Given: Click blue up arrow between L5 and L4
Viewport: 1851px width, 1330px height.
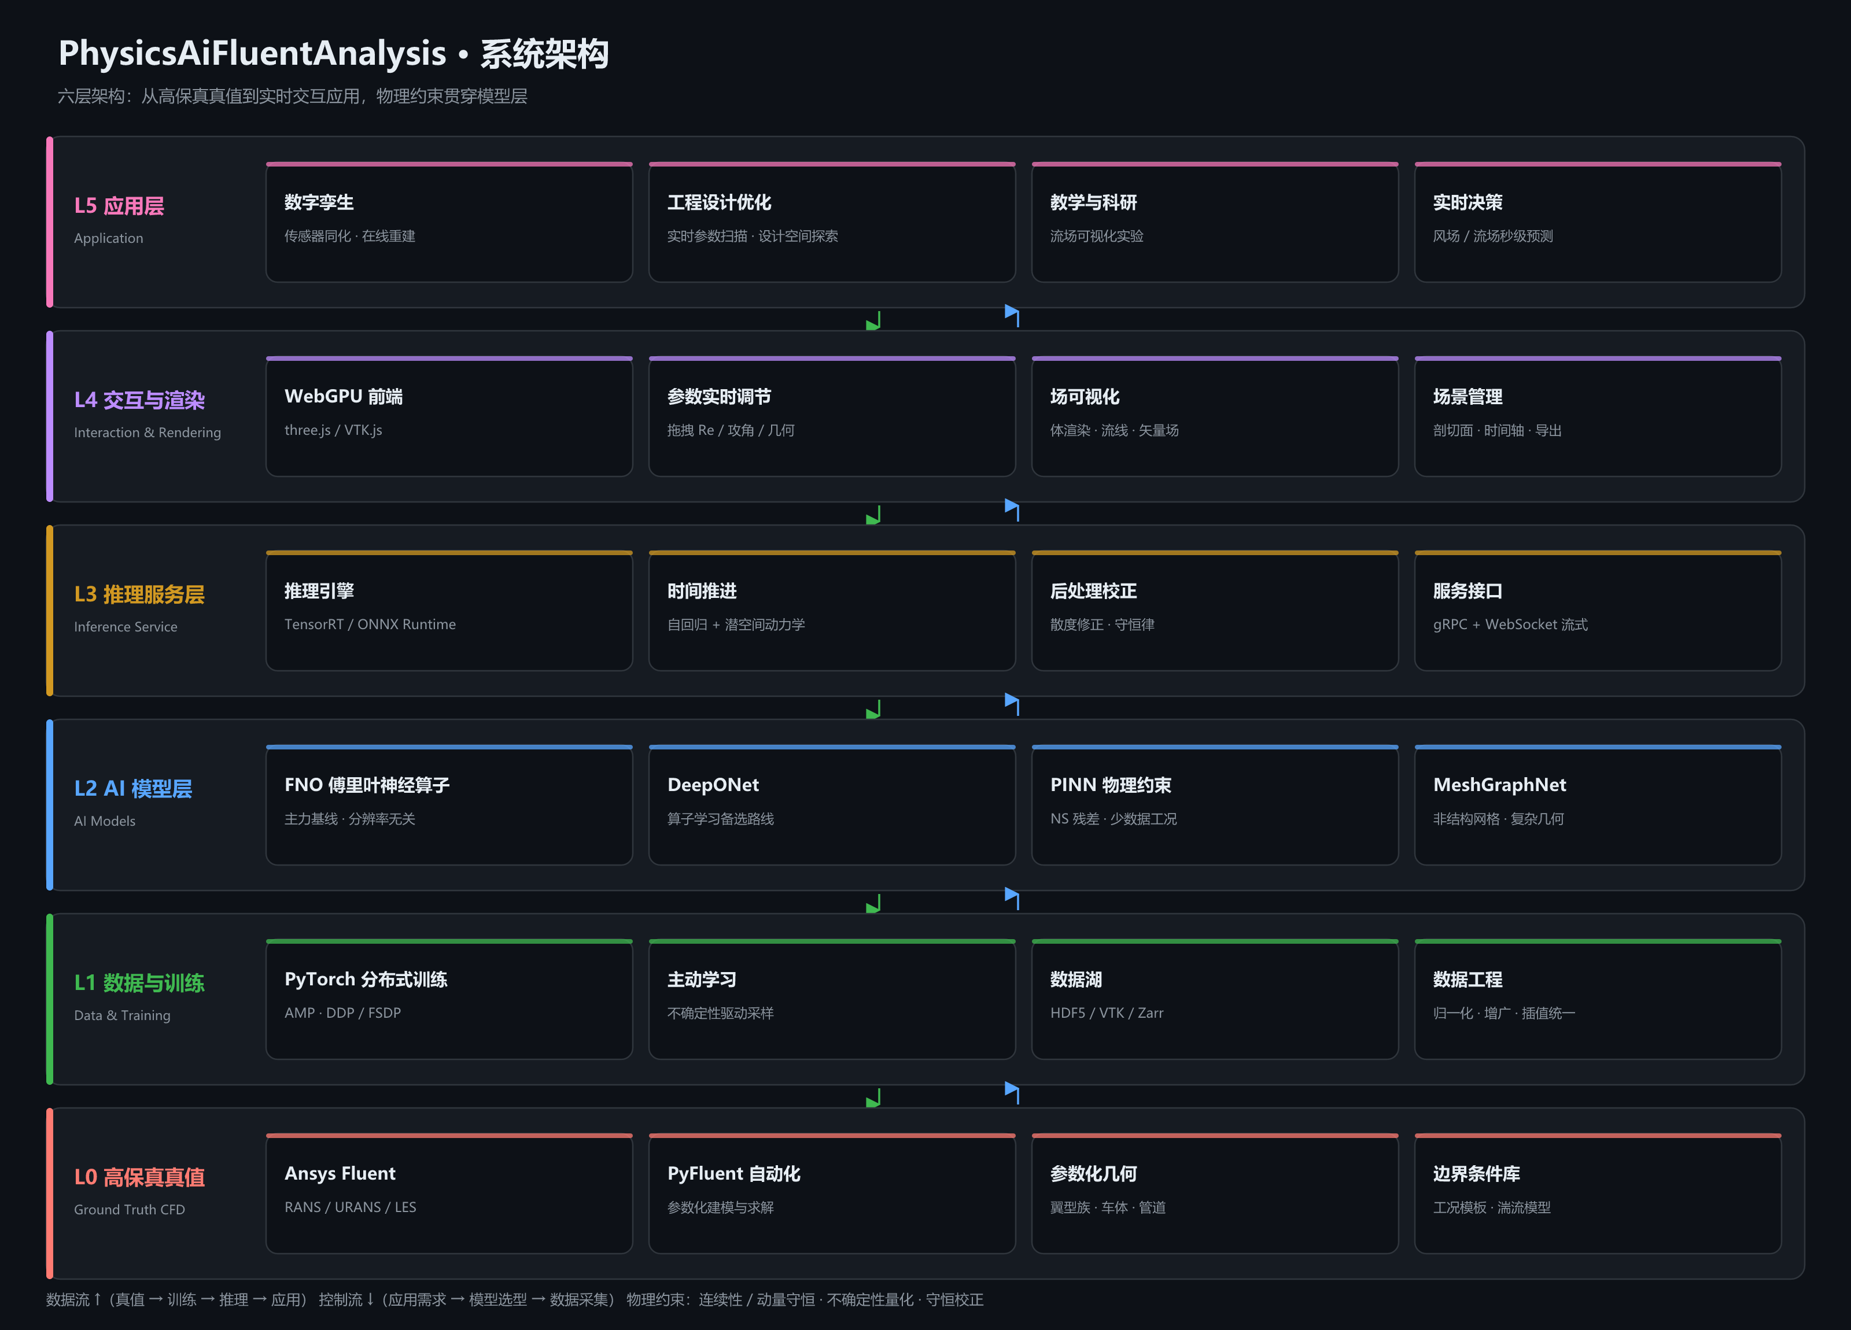Looking at the screenshot, I should [x=1012, y=316].
